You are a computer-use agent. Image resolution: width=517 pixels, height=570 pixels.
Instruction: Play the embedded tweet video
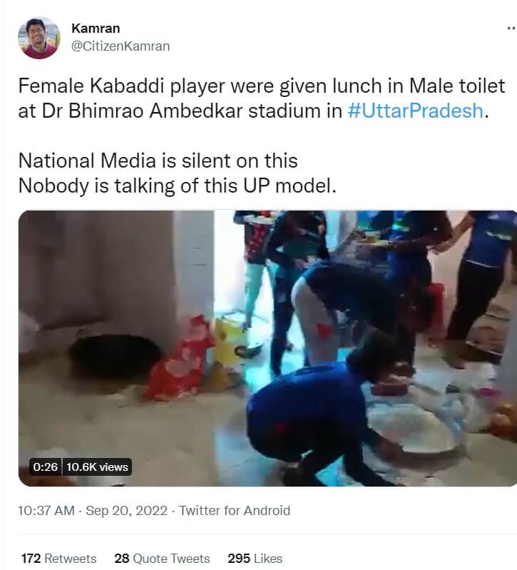click(267, 348)
